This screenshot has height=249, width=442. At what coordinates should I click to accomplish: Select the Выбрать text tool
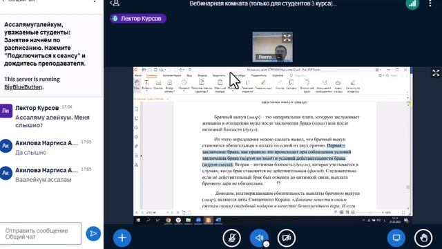[x=147, y=85]
